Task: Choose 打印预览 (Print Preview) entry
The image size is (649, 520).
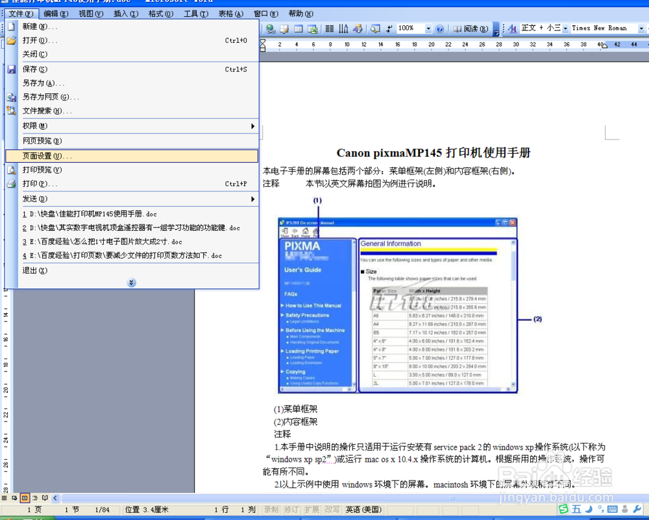Action: [132, 170]
